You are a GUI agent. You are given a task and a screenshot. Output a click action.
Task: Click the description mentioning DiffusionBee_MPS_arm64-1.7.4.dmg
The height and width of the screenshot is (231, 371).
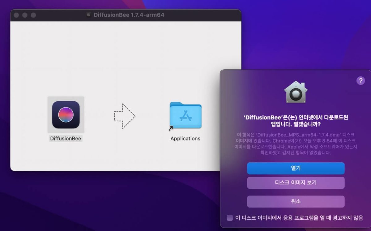click(296, 144)
